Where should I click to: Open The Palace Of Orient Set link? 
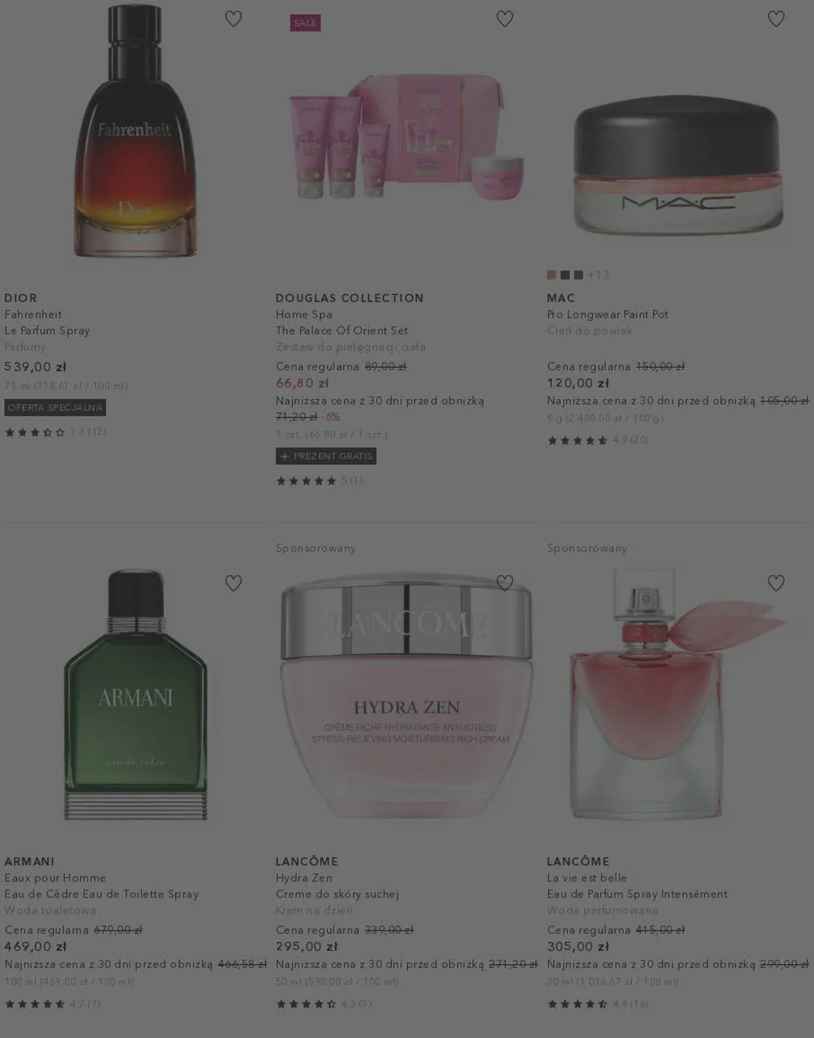(x=342, y=330)
